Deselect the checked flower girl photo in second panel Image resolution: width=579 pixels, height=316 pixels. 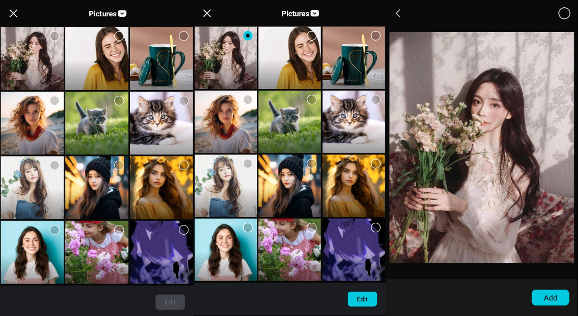248,35
